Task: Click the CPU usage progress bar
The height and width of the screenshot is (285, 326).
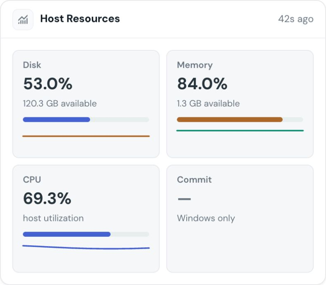Action: click(x=86, y=234)
